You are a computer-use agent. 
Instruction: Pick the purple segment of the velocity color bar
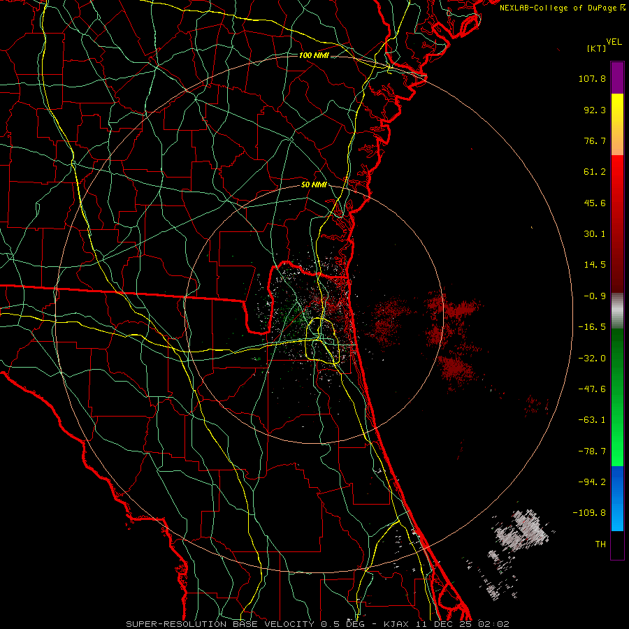(617, 78)
